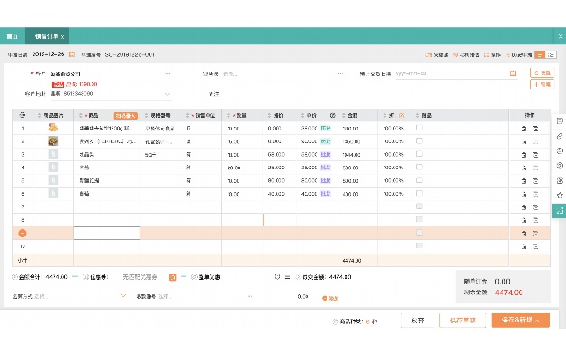Tick the gift checkbox in row 1
The height and width of the screenshot is (356, 566).
point(419,128)
